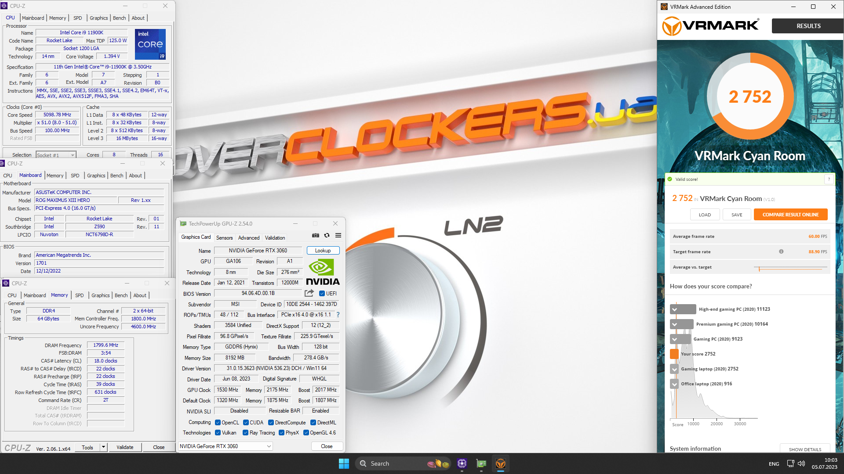Click the valid score help question mark
This screenshot has height=474, width=844.
pos(829,179)
